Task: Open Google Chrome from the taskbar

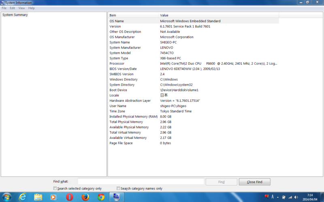Action: pos(101,197)
